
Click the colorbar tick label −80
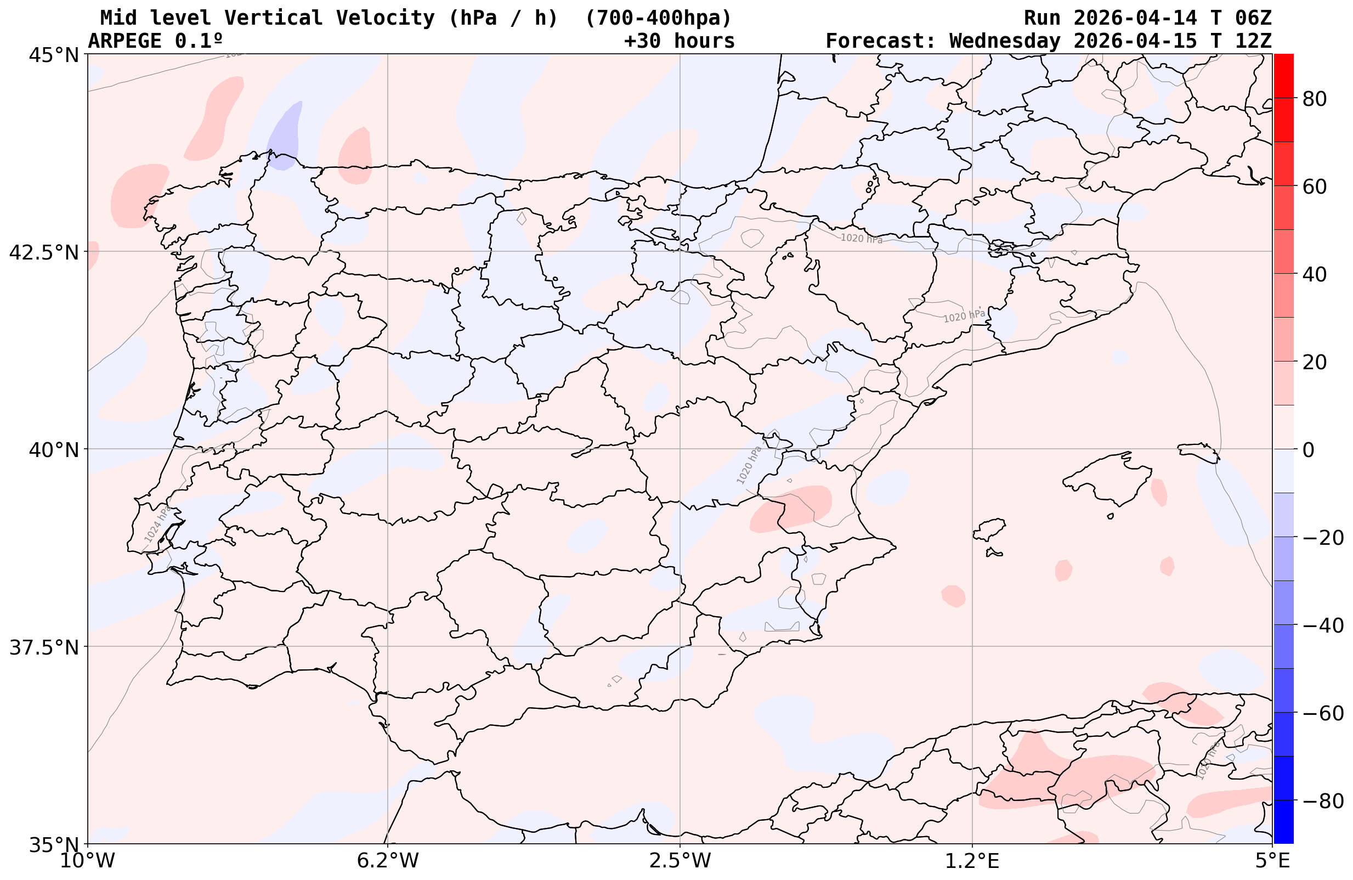coord(1322,801)
